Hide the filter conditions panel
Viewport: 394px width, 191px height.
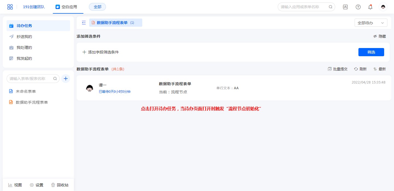[379, 36]
